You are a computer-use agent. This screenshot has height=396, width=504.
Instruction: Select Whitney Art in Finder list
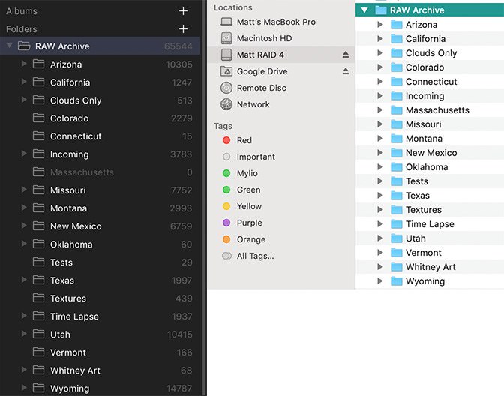coord(430,267)
